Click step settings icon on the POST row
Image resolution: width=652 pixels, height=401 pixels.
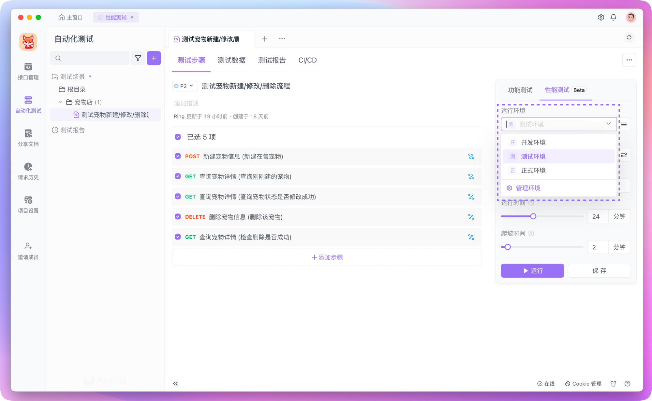coord(471,157)
